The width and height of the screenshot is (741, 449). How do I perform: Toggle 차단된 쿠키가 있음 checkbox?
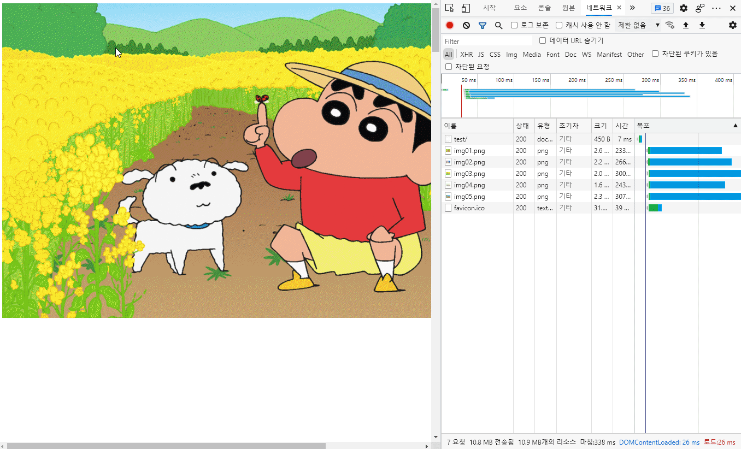(x=655, y=54)
